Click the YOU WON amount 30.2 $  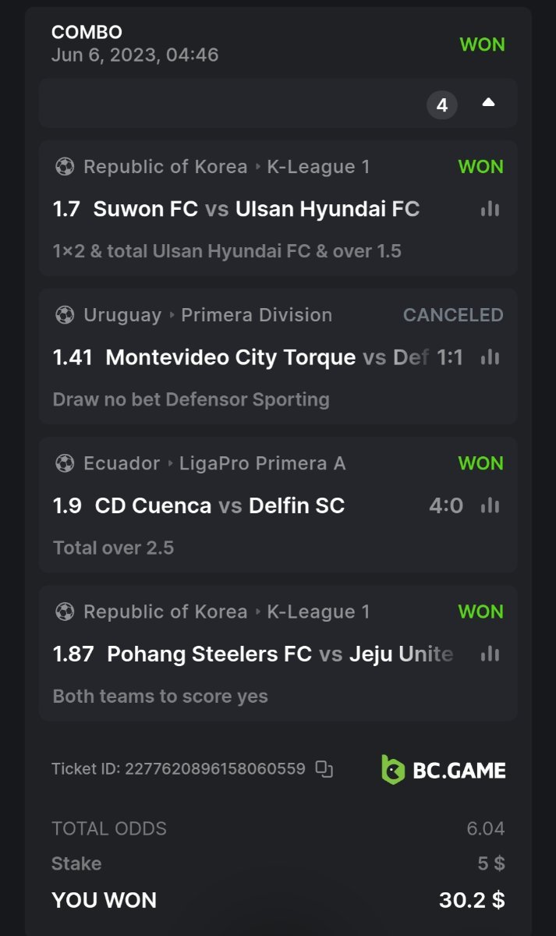click(x=472, y=900)
